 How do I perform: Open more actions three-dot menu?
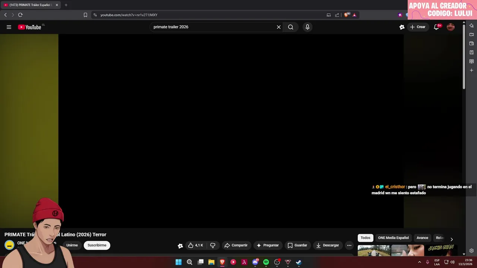coord(349,245)
